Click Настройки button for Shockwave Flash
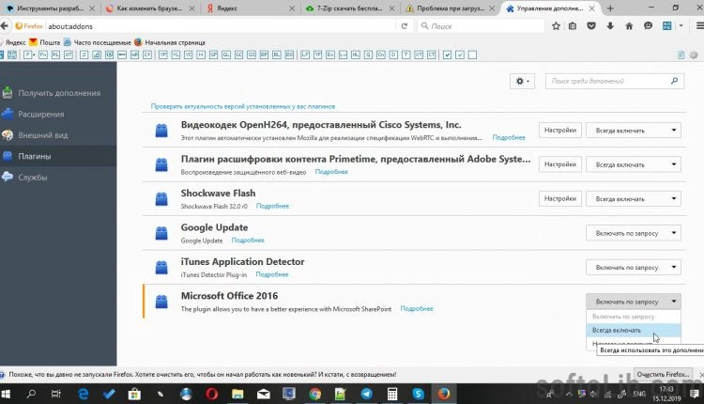This screenshot has width=704, height=404. [559, 198]
